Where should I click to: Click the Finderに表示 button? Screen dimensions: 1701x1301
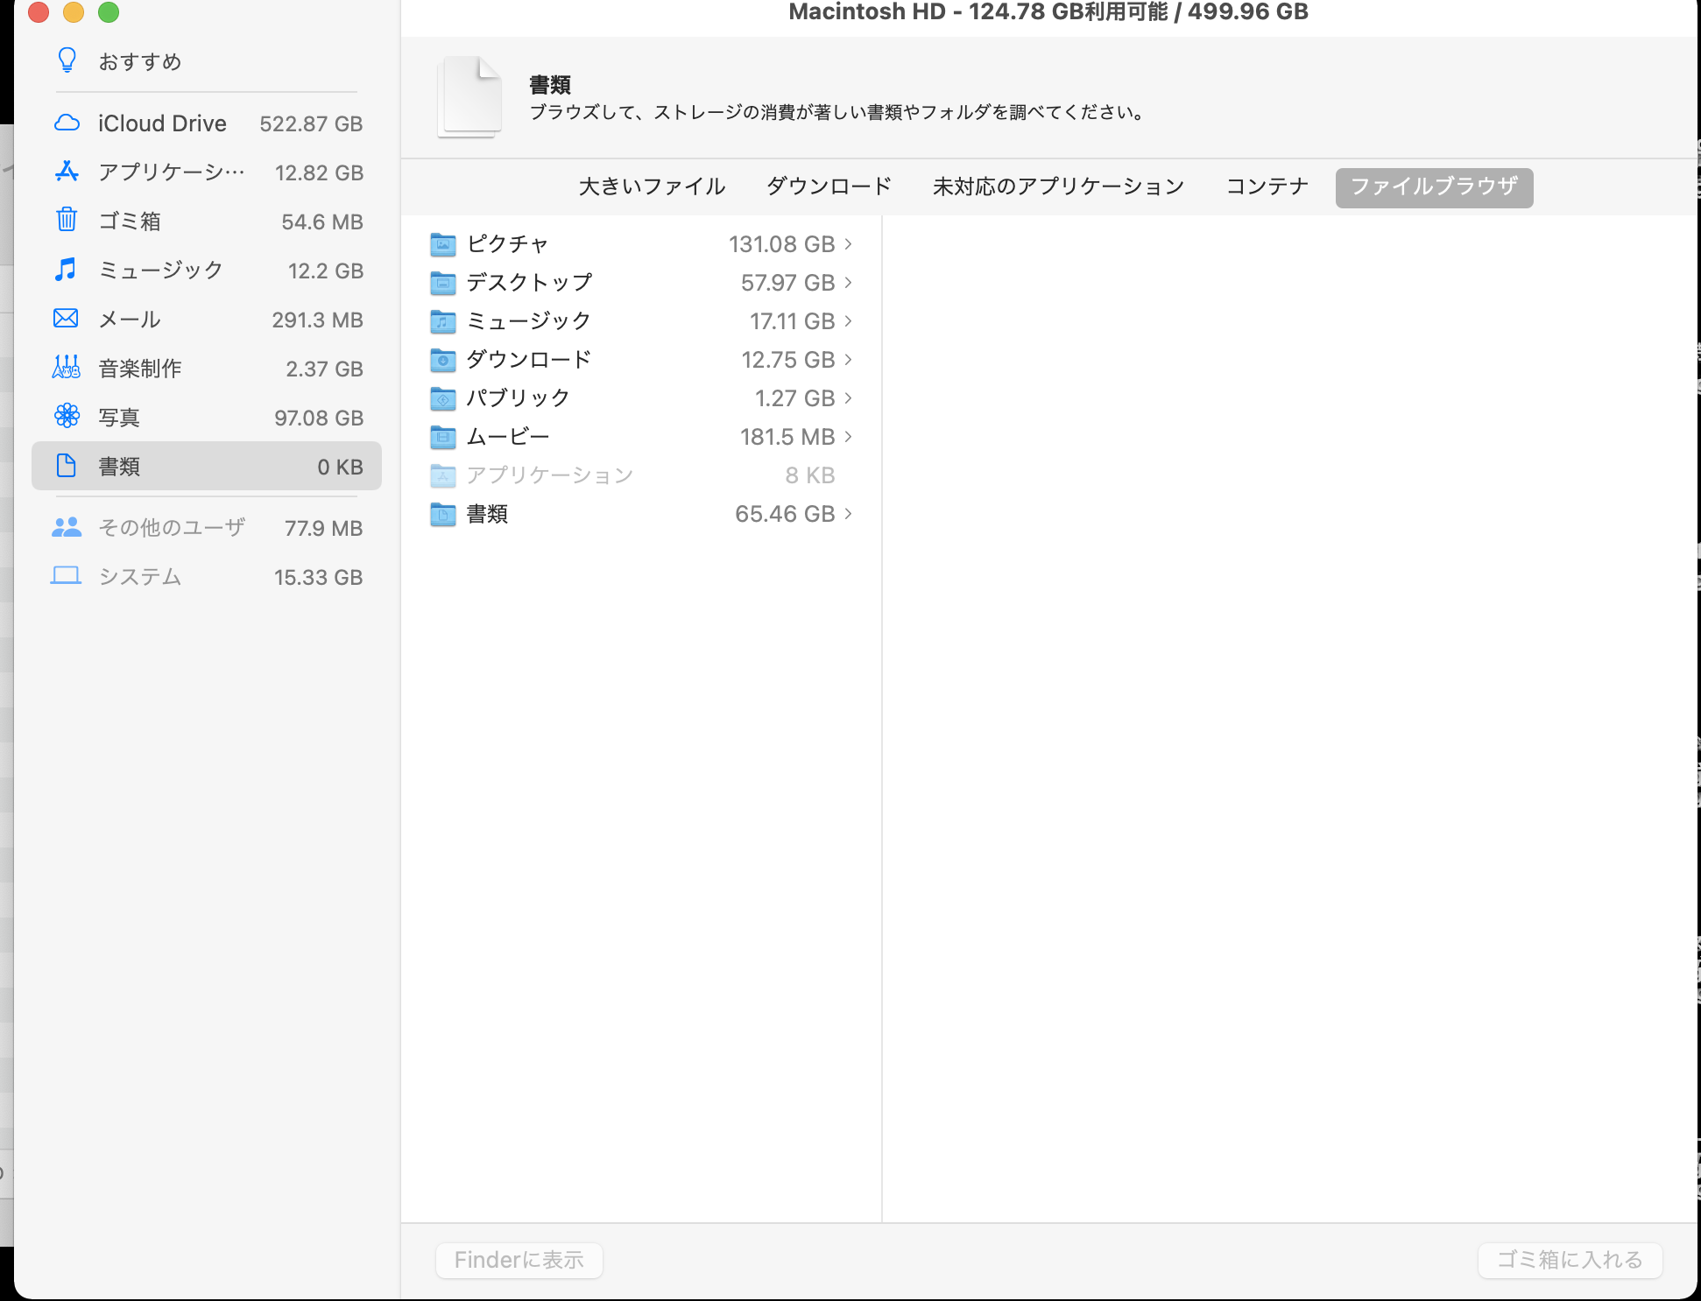pos(519,1260)
